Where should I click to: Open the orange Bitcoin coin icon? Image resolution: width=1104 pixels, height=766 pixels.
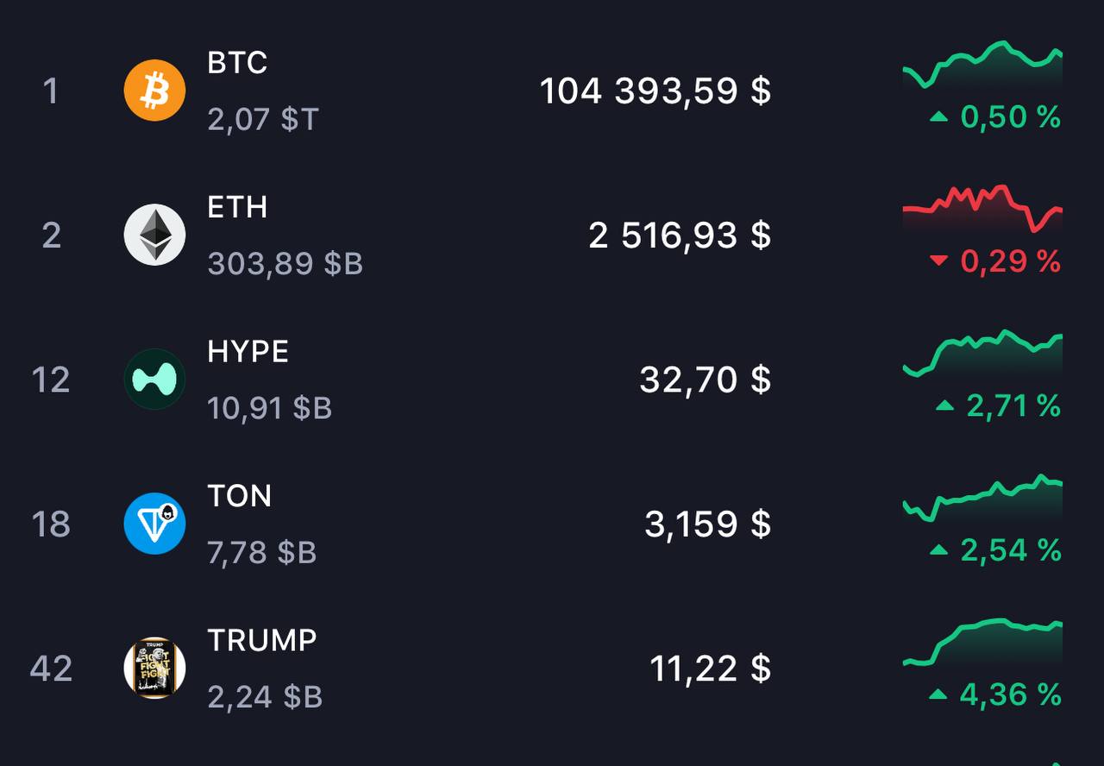155,91
